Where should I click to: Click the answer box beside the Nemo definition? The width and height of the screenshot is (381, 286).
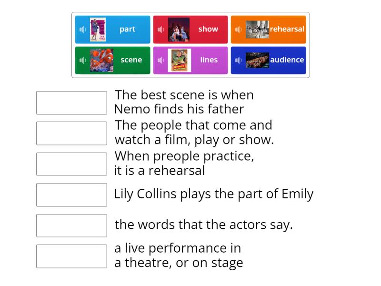[x=71, y=102]
